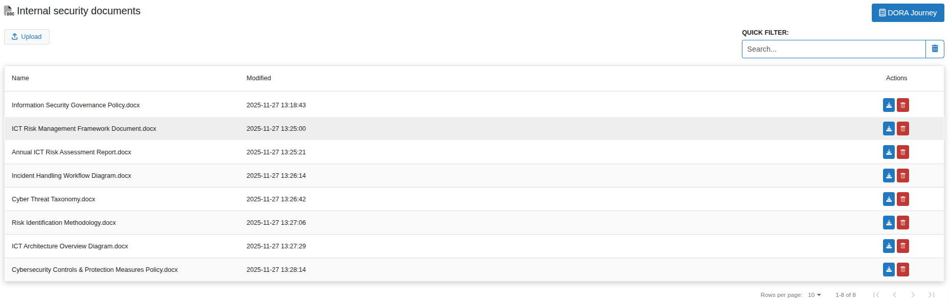950x302 pixels.
Task: Focus the quick filter search box
Action: click(x=833, y=49)
